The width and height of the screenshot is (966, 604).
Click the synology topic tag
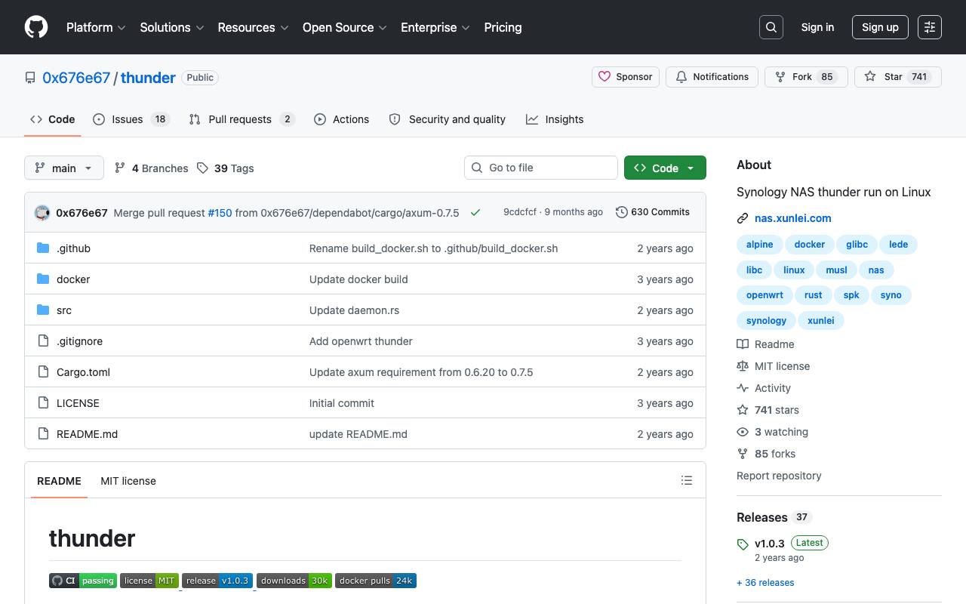tap(766, 321)
